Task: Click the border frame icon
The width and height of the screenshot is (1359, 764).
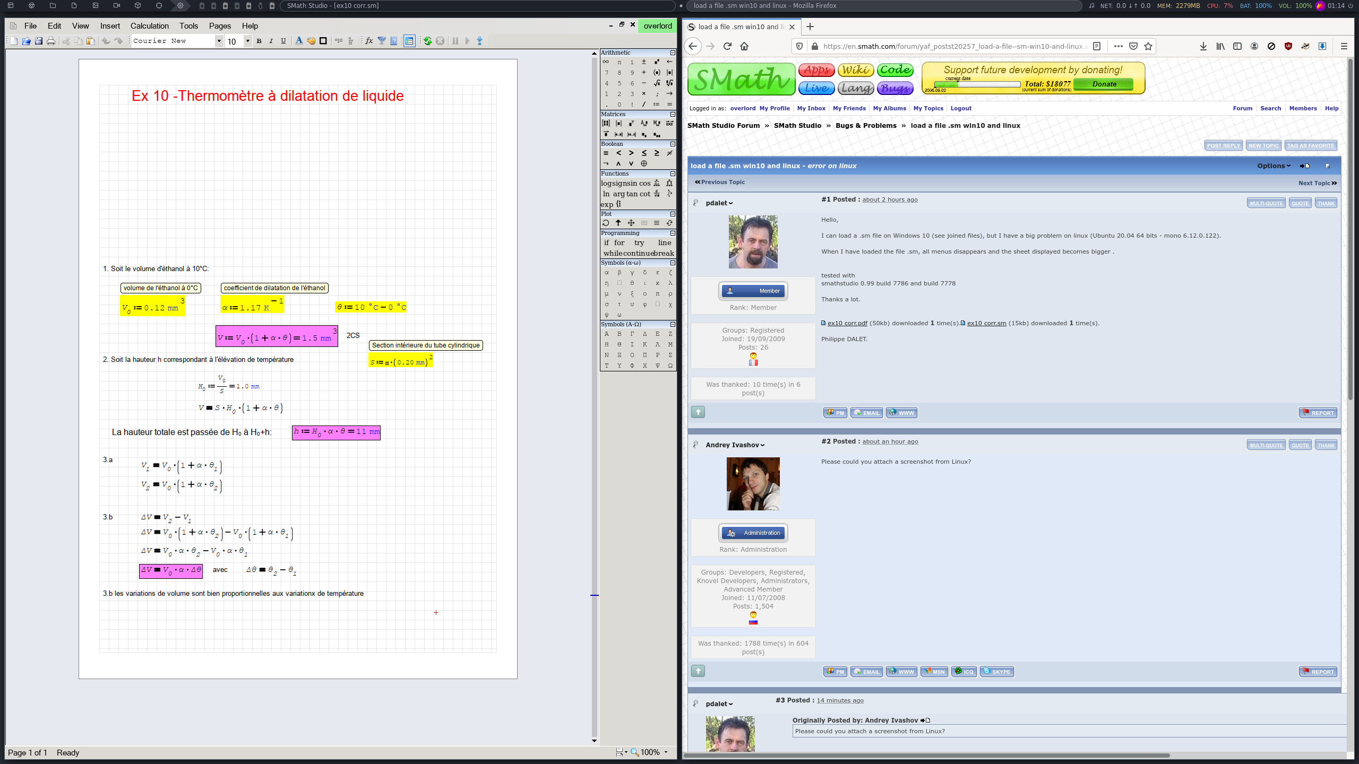Action: 323,41
